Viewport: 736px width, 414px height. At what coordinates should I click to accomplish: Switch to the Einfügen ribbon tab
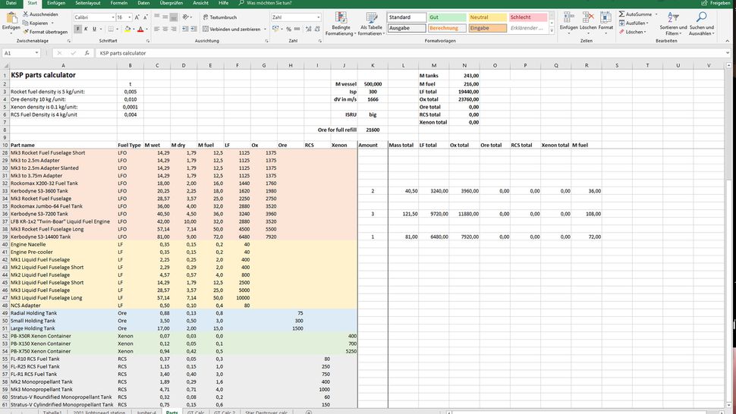(56, 3)
